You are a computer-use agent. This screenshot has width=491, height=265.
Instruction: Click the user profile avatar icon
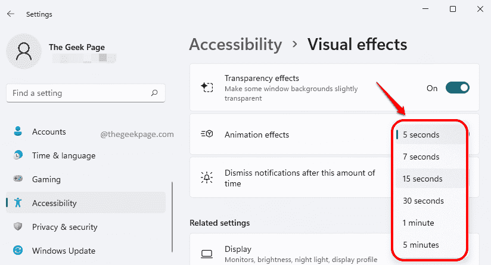pos(24,51)
